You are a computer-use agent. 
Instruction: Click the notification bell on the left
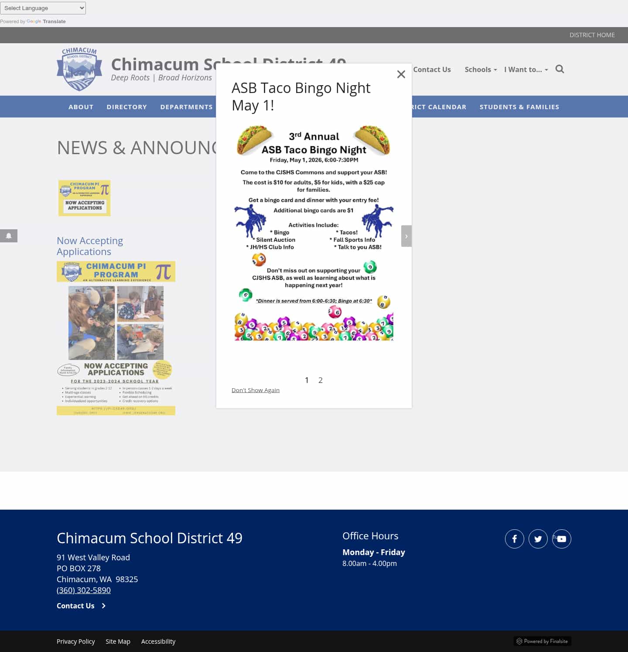(x=9, y=236)
